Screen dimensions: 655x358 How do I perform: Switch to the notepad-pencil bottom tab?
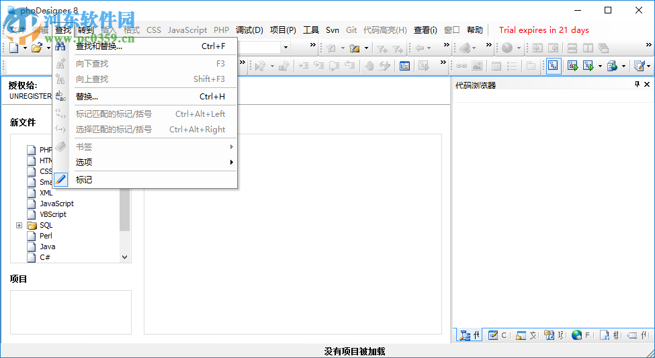point(497,335)
